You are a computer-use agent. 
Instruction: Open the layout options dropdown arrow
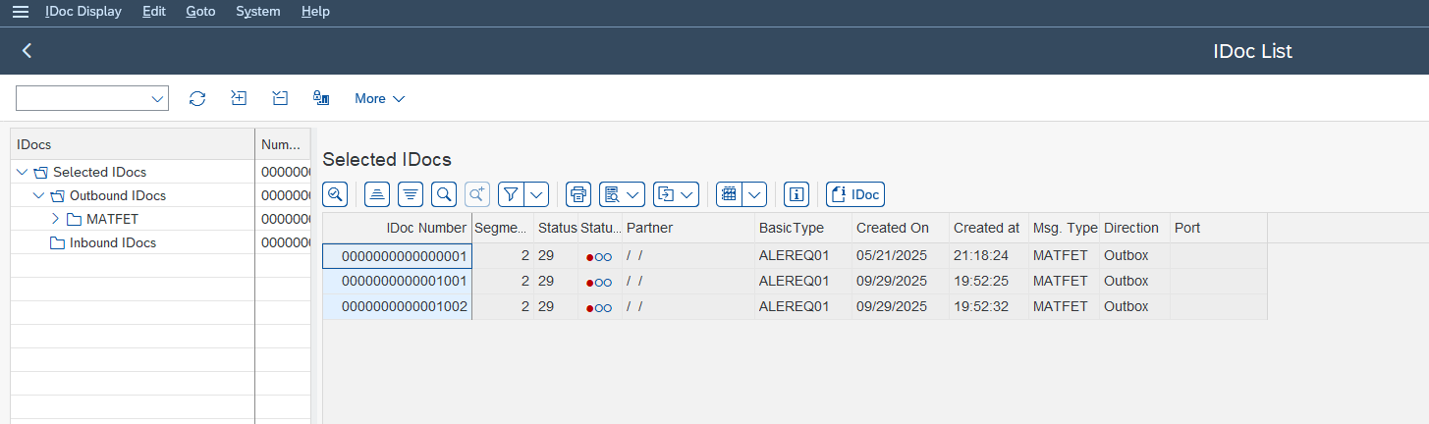point(754,194)
